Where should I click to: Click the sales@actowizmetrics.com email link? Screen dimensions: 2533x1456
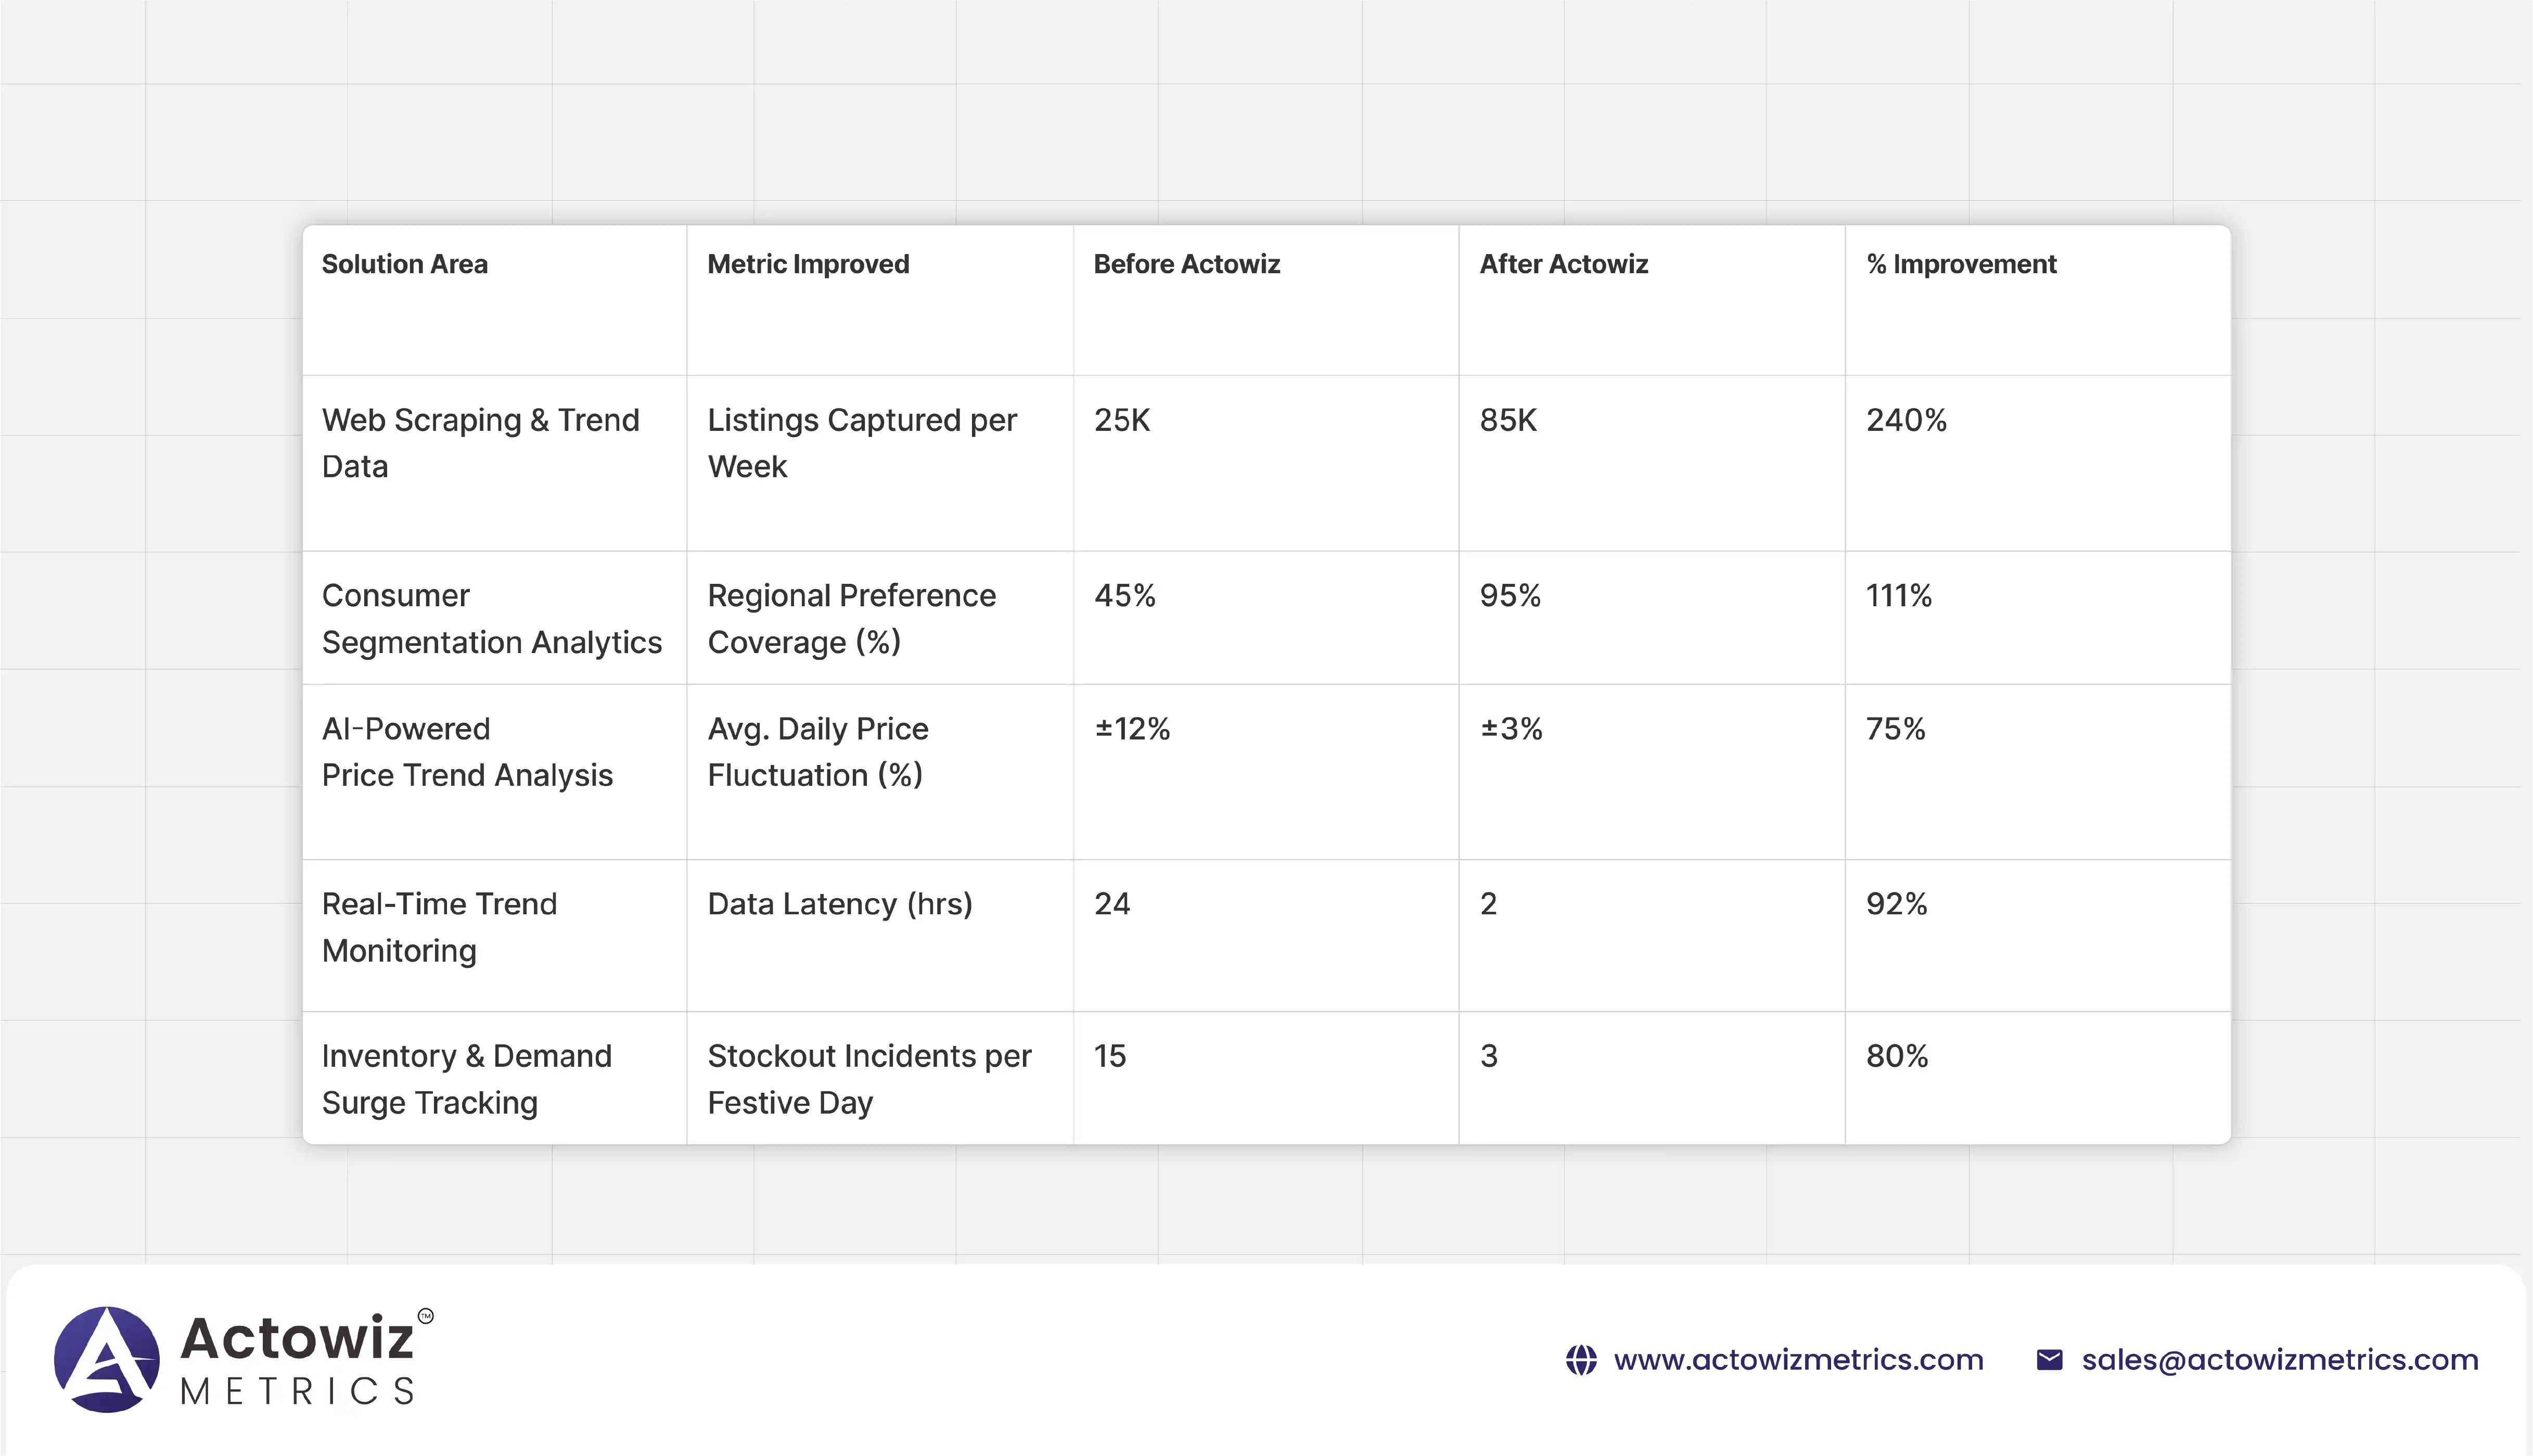(x=2279, y=1360)
